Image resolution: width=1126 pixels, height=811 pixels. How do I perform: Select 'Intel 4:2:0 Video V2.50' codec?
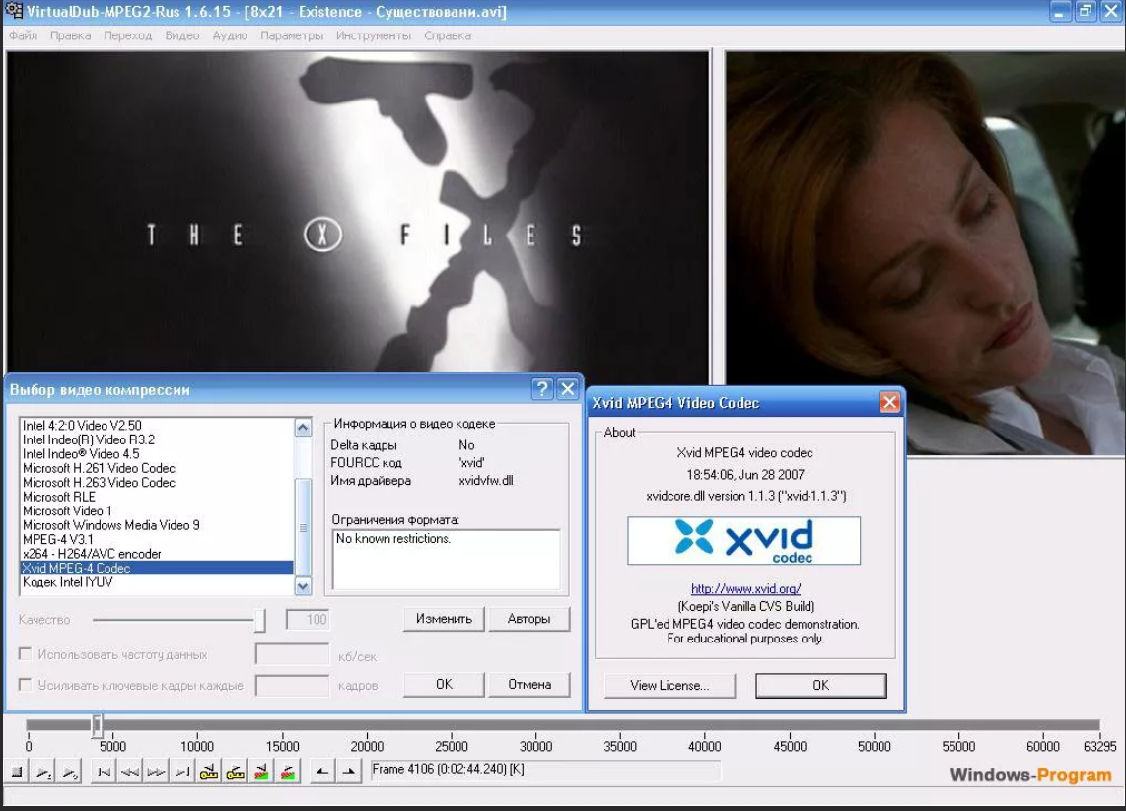(x=157, y=426)
